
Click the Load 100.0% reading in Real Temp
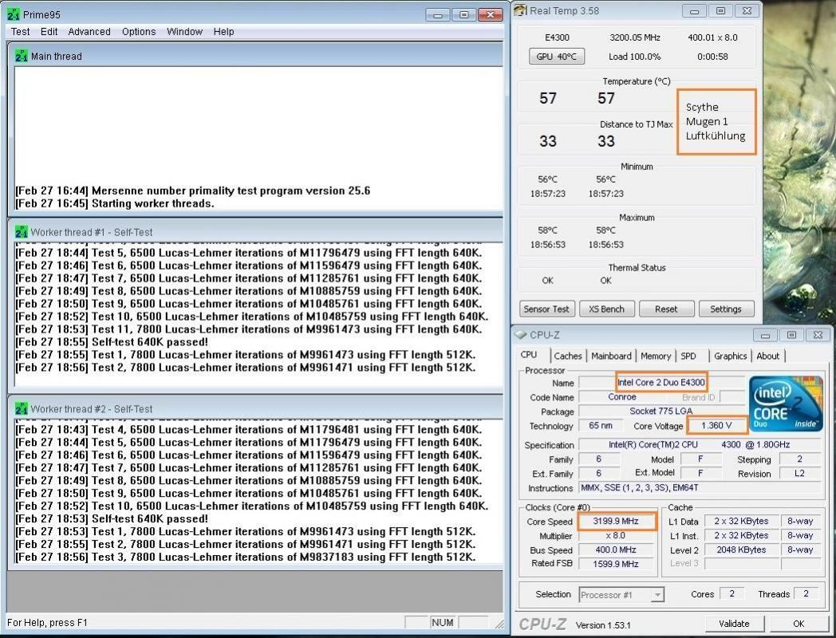point(634,57)
